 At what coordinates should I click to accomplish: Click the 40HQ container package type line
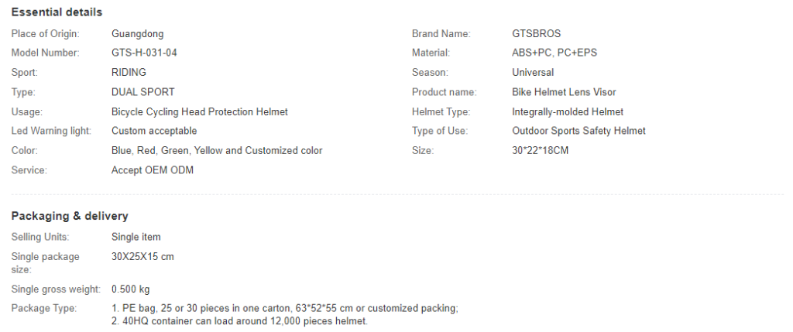coord(240,321)
